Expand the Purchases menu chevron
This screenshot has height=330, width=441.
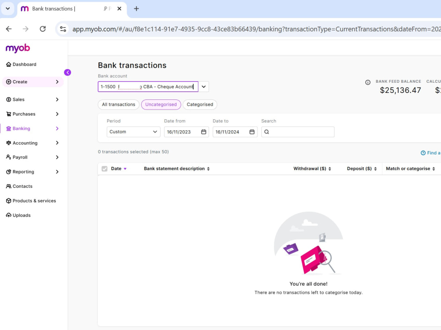(x=57, y=114)
